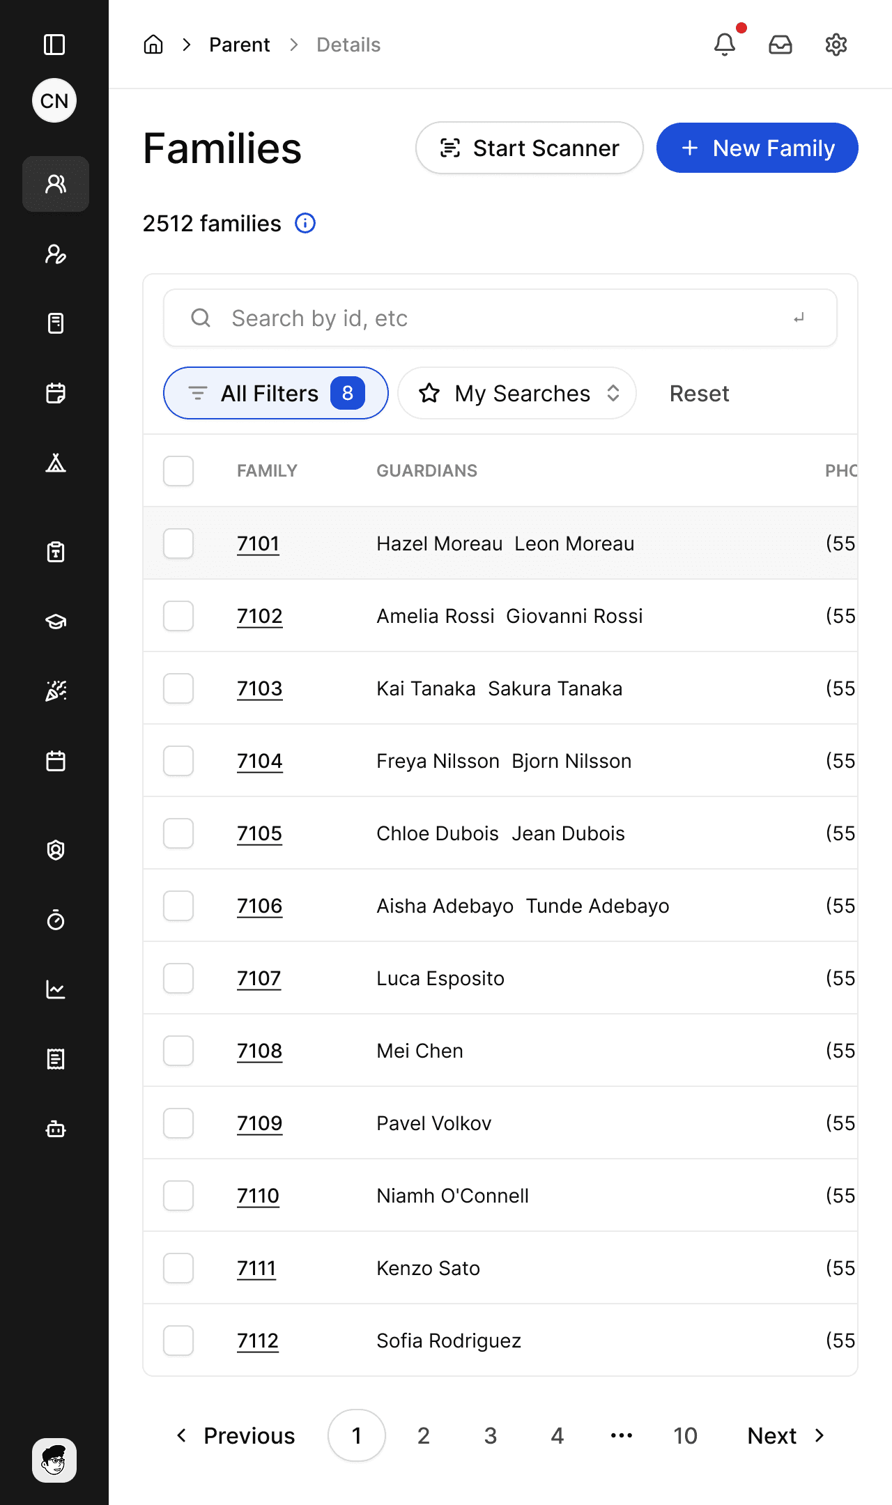892x1505 pixels.
Task: Go to page 2
Action: tap(424, 1435)
